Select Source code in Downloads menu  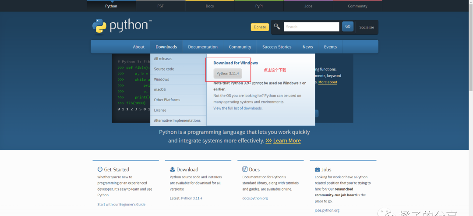tap(178, 69)
